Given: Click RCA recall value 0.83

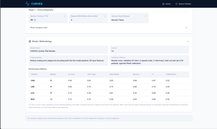Looking at the screenshot, I should coord(135,99).
